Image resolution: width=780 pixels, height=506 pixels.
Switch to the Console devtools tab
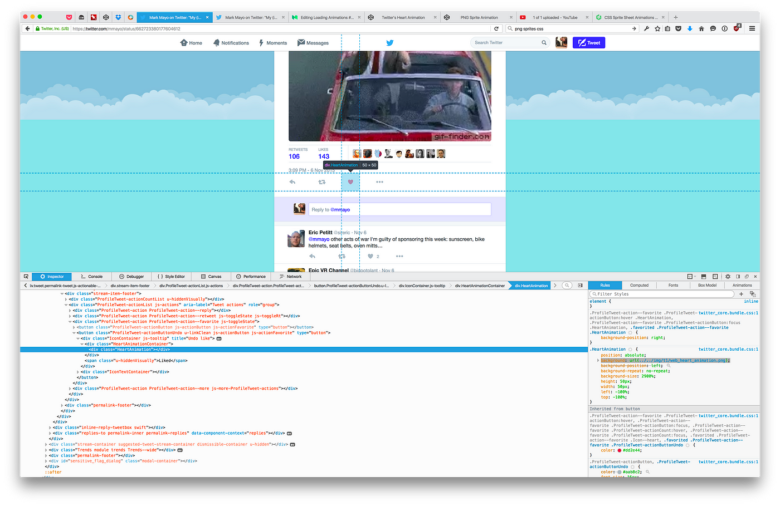91,277
